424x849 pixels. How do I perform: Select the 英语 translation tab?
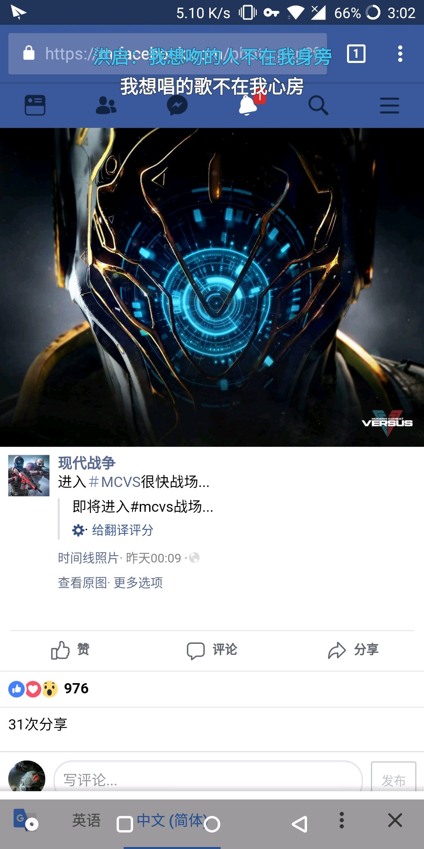86,821
